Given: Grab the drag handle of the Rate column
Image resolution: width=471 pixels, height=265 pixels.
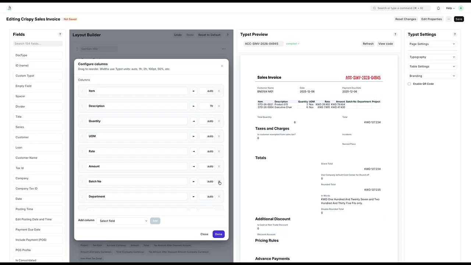Looking at the screenshot, I should pos(82,151).
